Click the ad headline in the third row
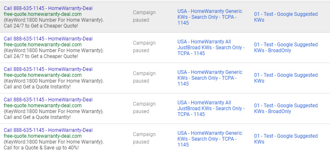The image size is (330, 154). click(x=48, y=69)
